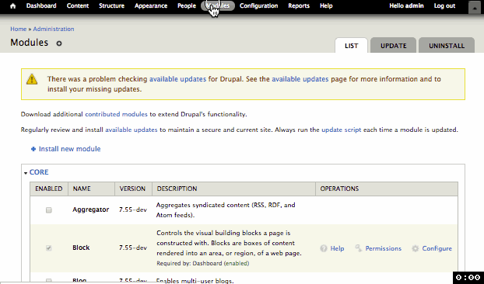Switch to the LIST tab
Viewport: 484px width, 284px height.
point(351,46)
